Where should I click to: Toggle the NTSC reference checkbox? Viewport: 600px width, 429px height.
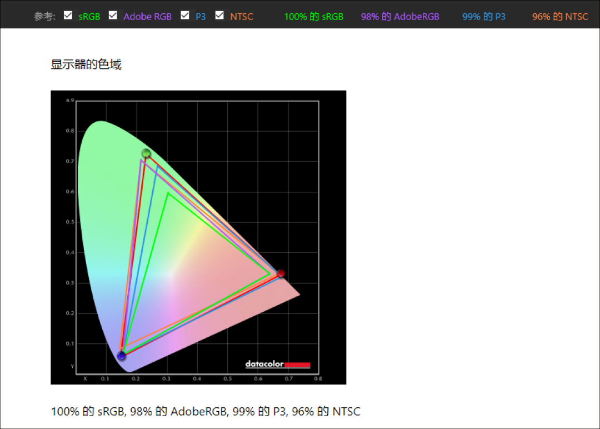[219, 16]
